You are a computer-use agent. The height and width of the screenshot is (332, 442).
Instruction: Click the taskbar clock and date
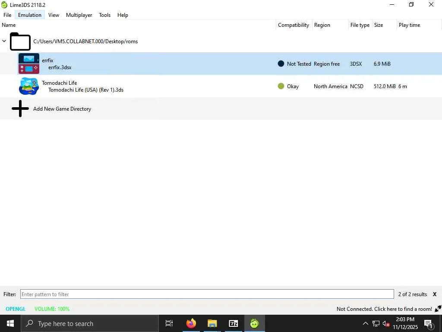405,323
